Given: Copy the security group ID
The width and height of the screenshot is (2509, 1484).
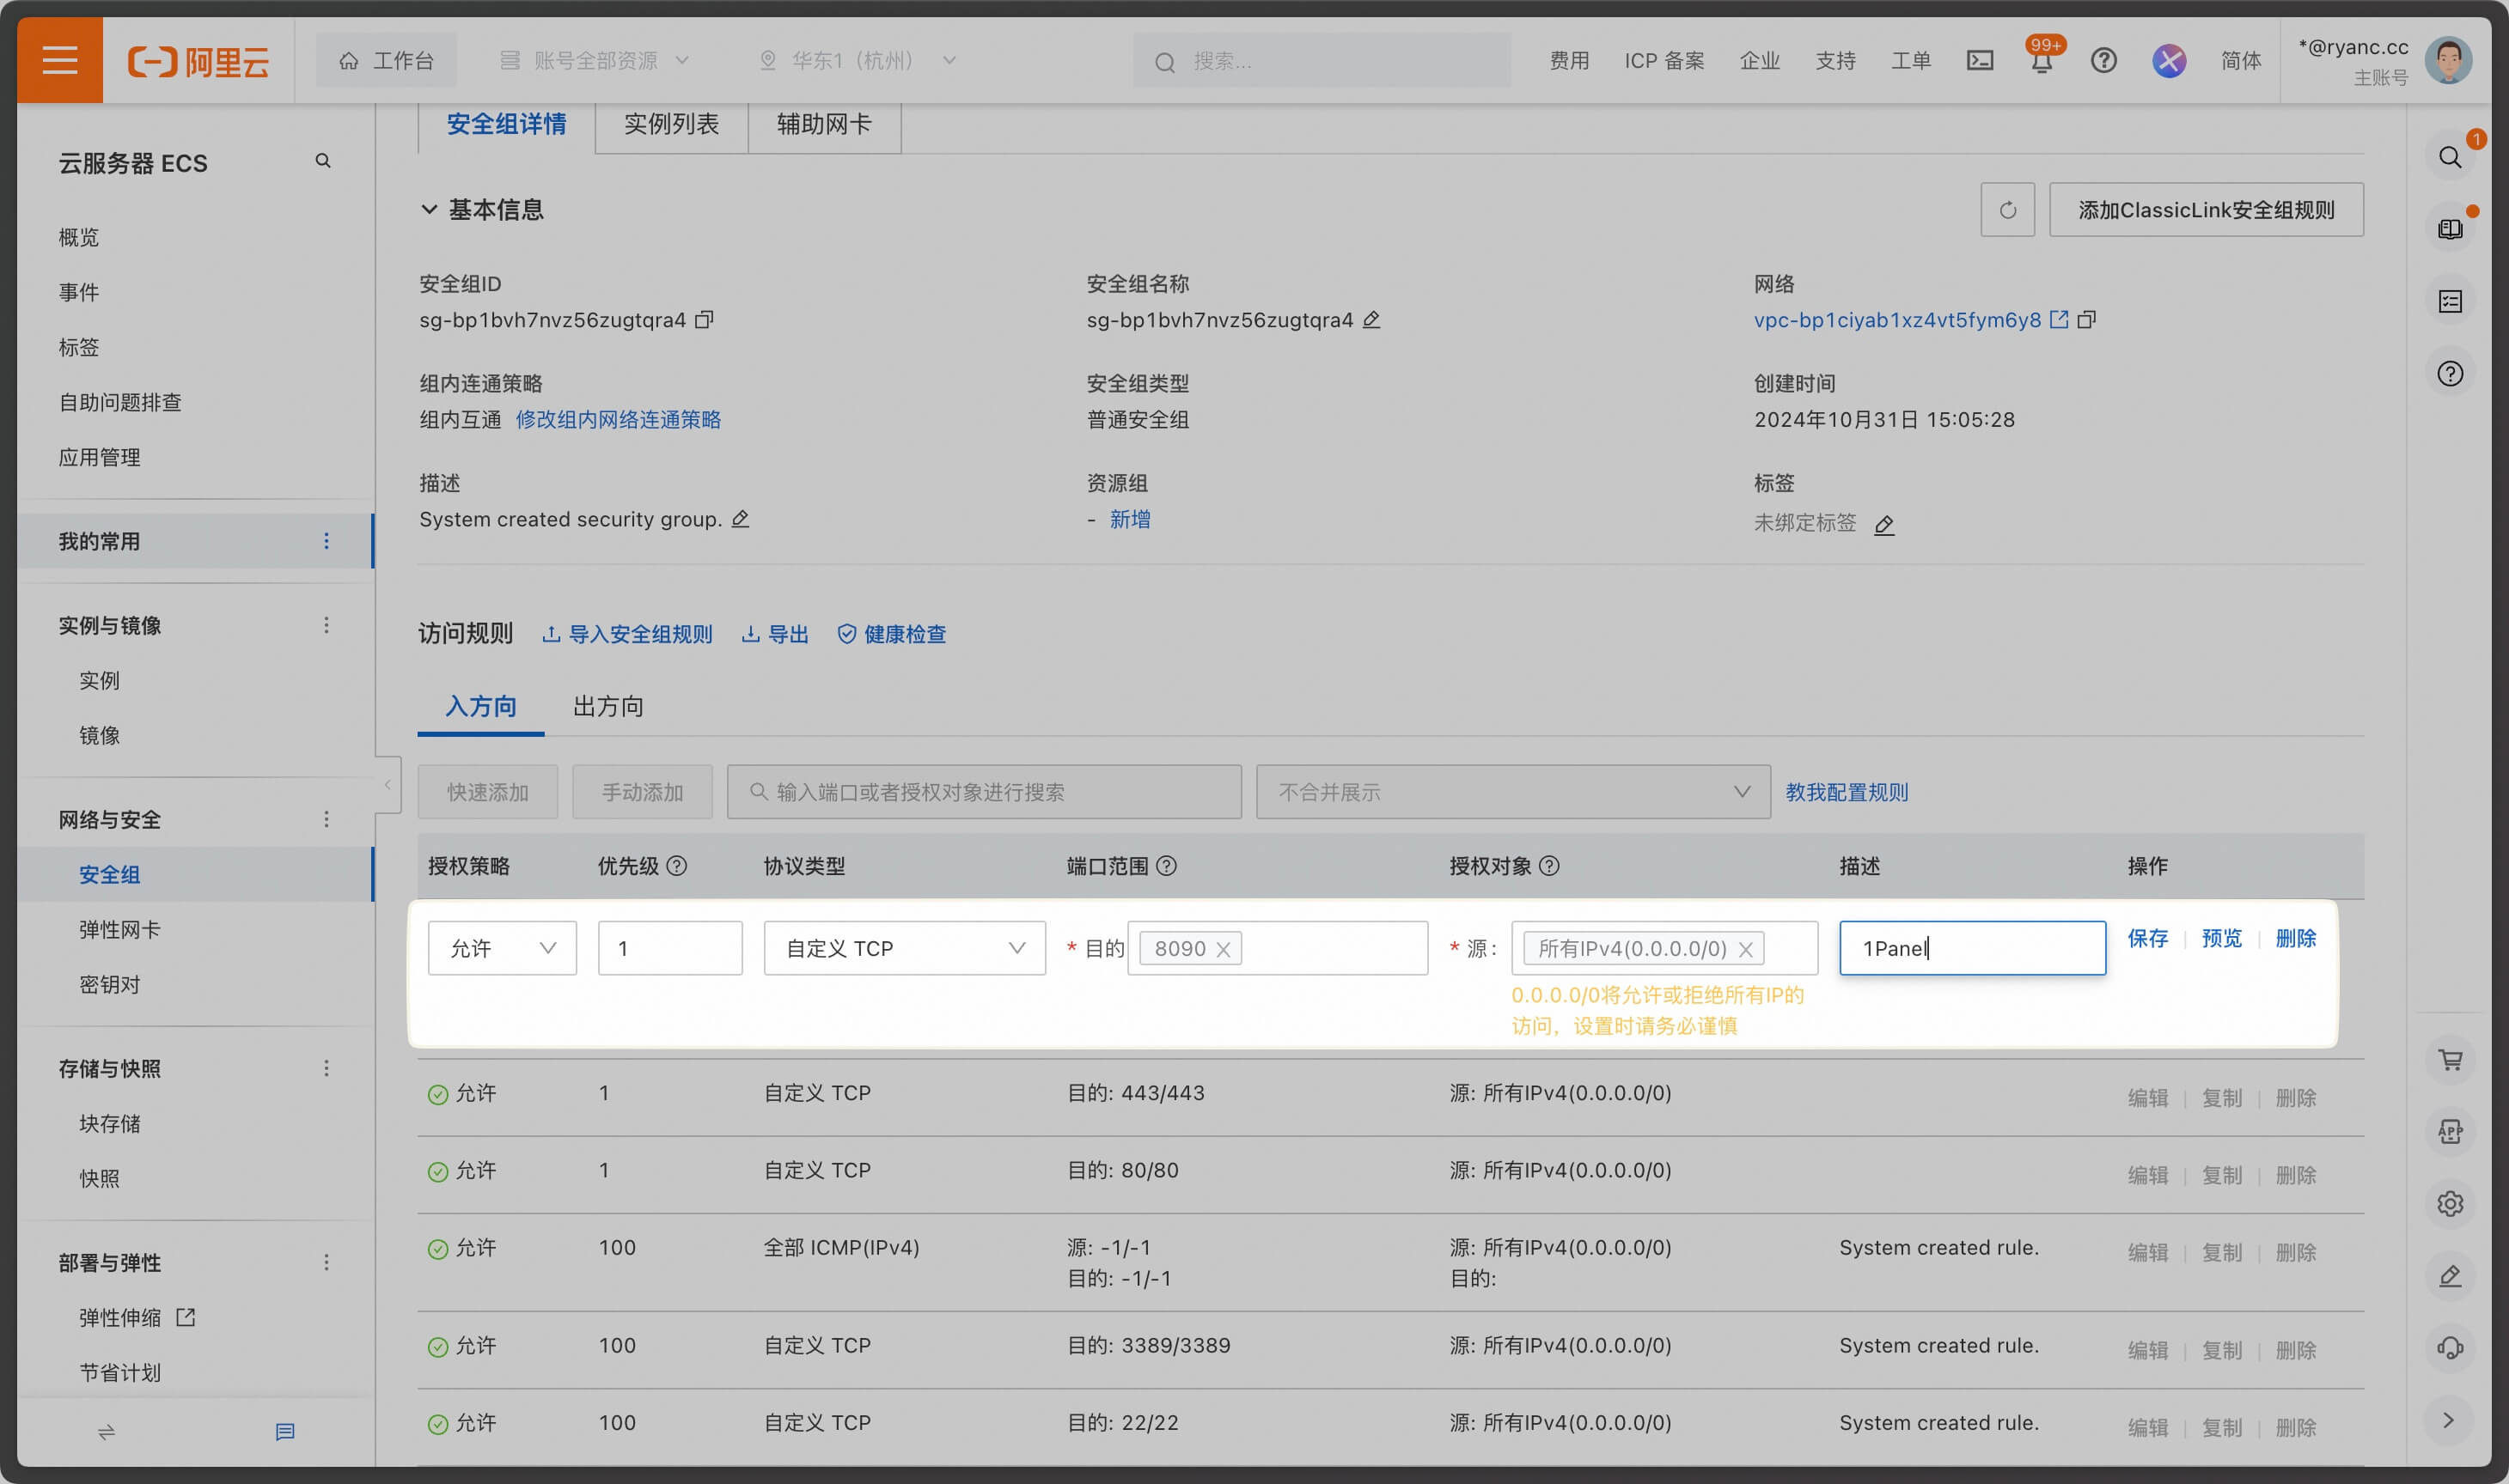Looking at the screenshot, I should tap(705, 320).
